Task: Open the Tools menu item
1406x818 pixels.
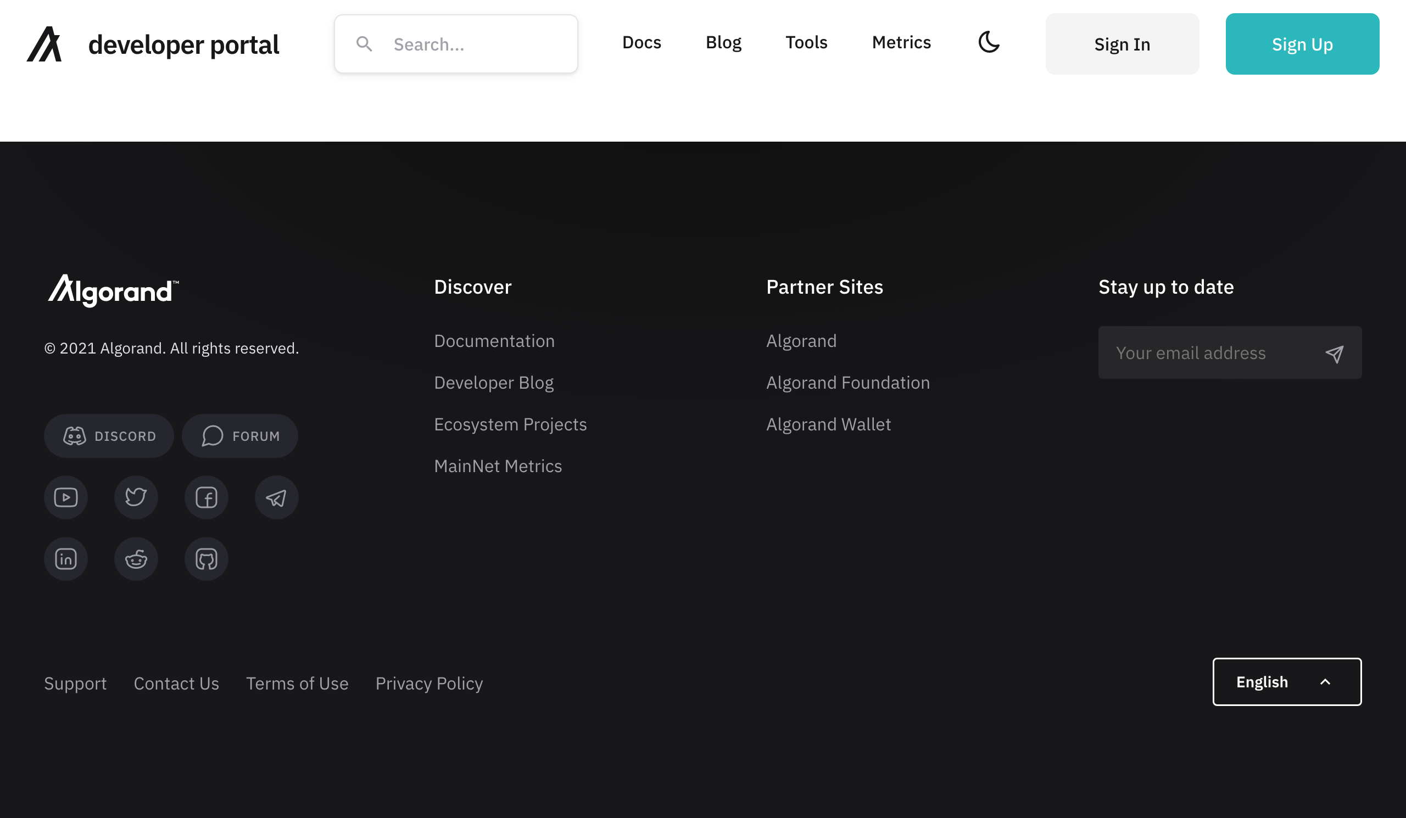Action: pyautogui.click(x=806, y=42)
